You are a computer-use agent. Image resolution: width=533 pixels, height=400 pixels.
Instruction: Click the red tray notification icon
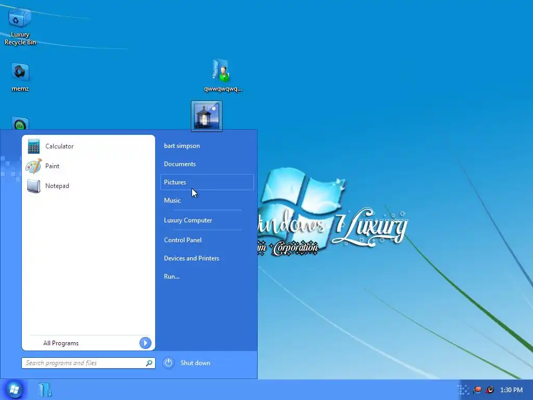pyautogui.click(x=478, y=390)
